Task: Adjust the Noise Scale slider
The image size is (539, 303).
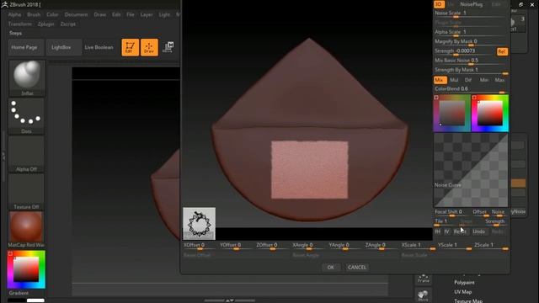Action: (x=470, y=13)
